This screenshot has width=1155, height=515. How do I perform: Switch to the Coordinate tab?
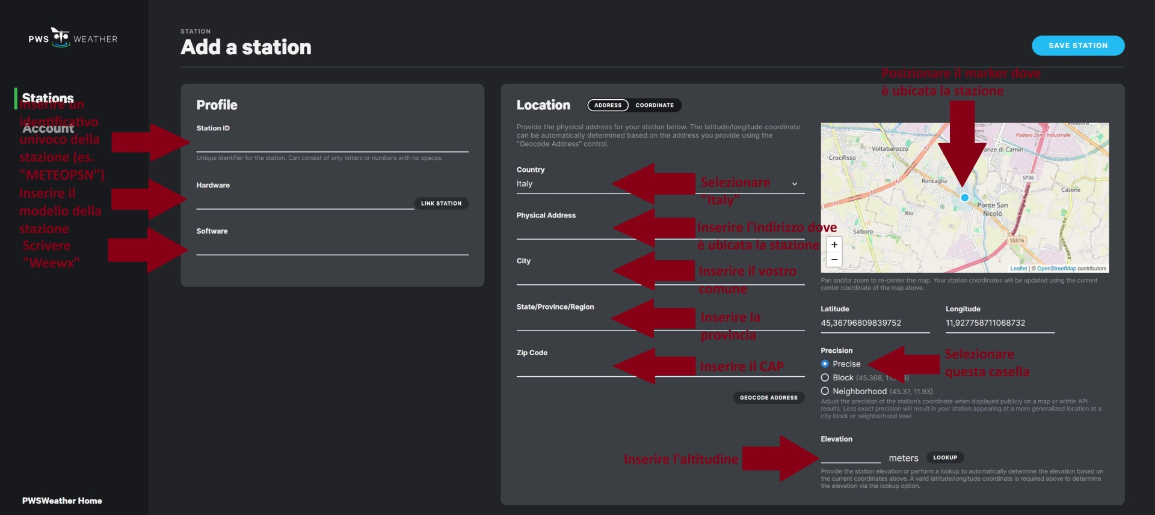[654, 105]
